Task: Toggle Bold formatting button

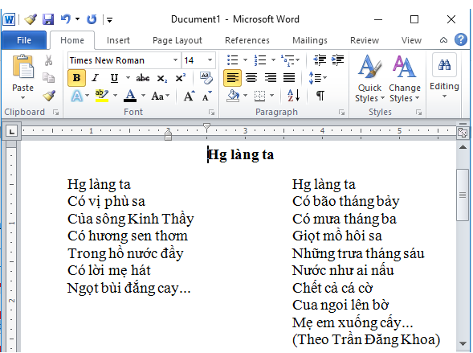Action: point(76,78)
